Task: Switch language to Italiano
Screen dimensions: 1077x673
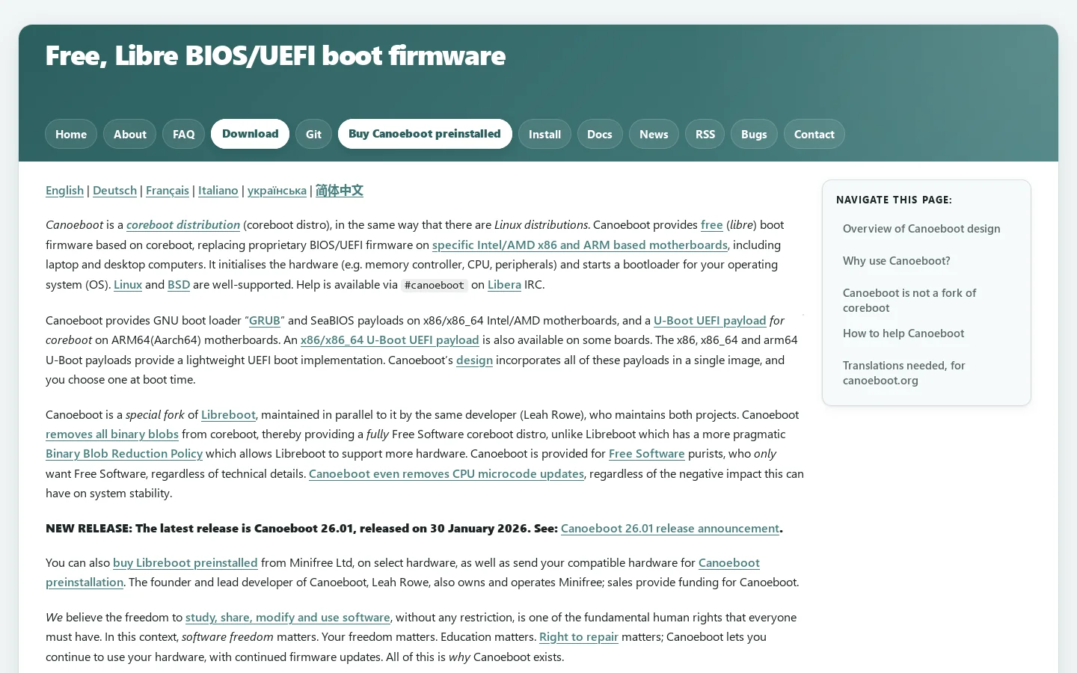Action: [x=218, y=191]
